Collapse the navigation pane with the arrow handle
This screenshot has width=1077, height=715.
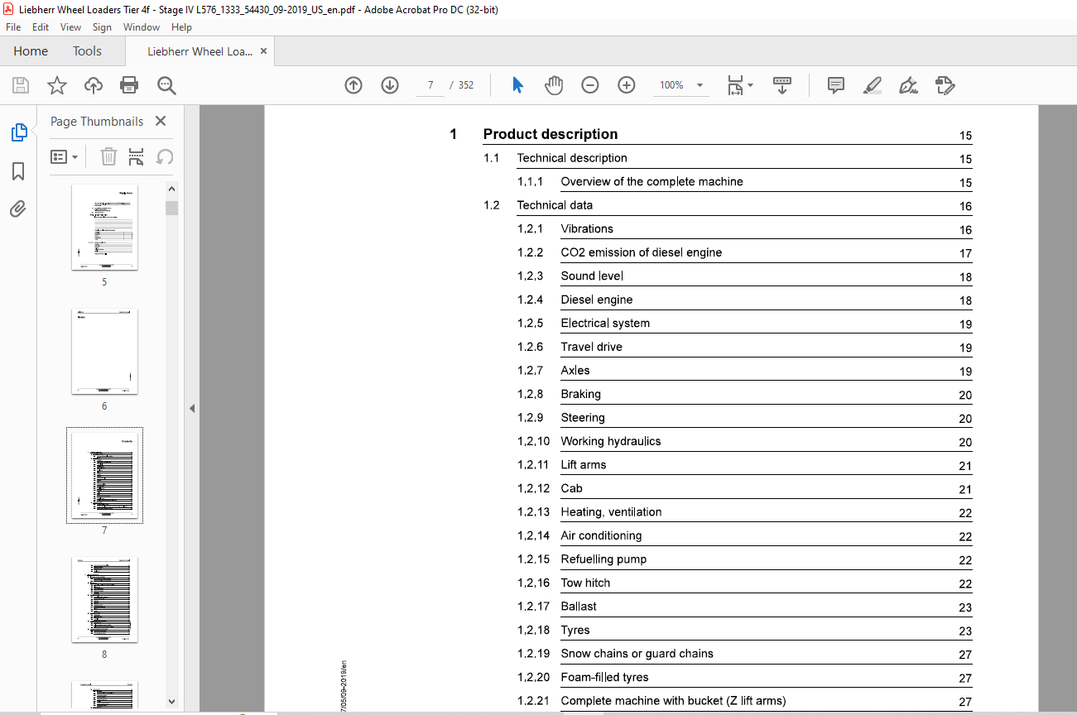[x=192, y=408]
